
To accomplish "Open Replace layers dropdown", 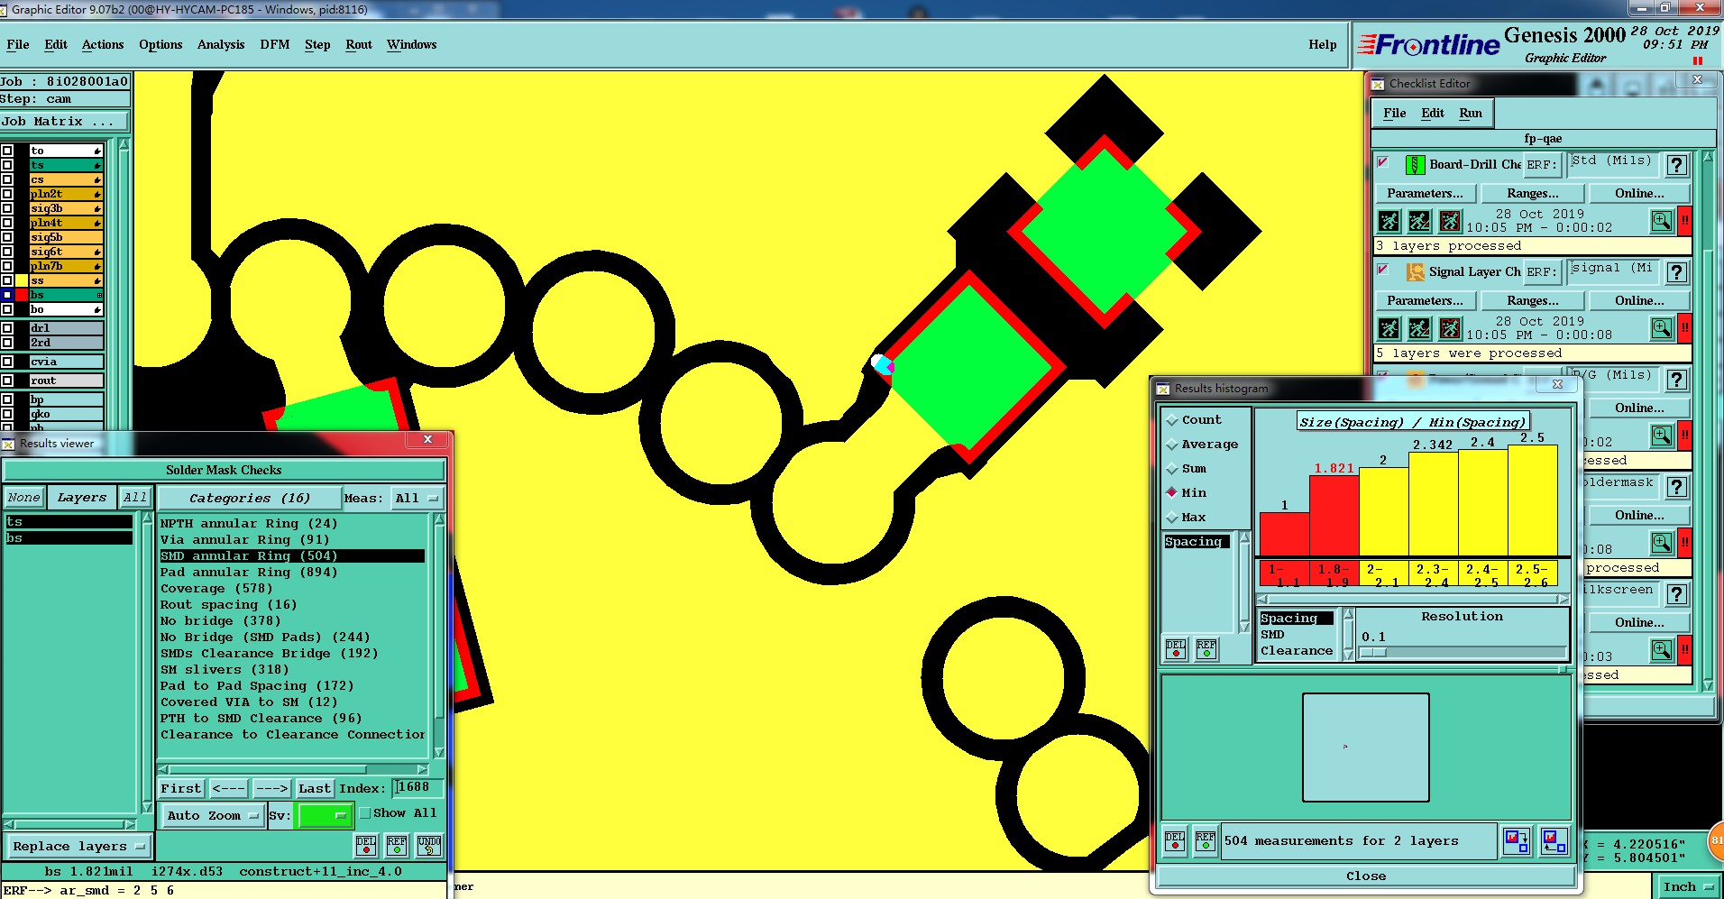I will click(x=79, y=846).
